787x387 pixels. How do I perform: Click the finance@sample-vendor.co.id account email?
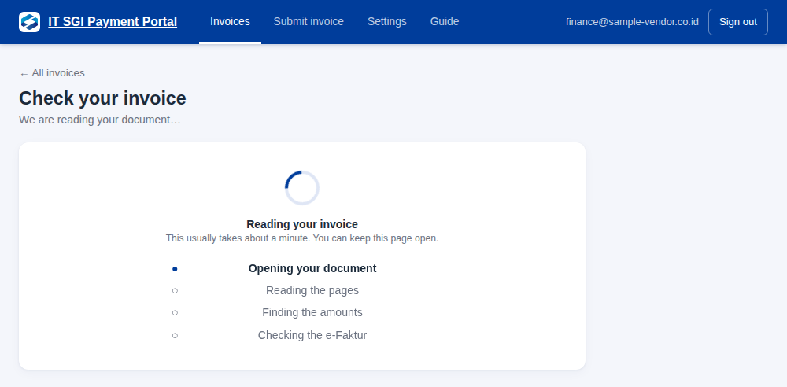(632, 22)
